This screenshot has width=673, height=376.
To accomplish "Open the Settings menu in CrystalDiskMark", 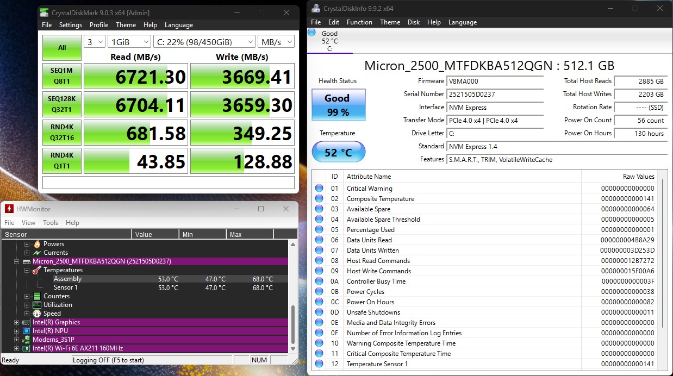I will [x=71, y=25].
